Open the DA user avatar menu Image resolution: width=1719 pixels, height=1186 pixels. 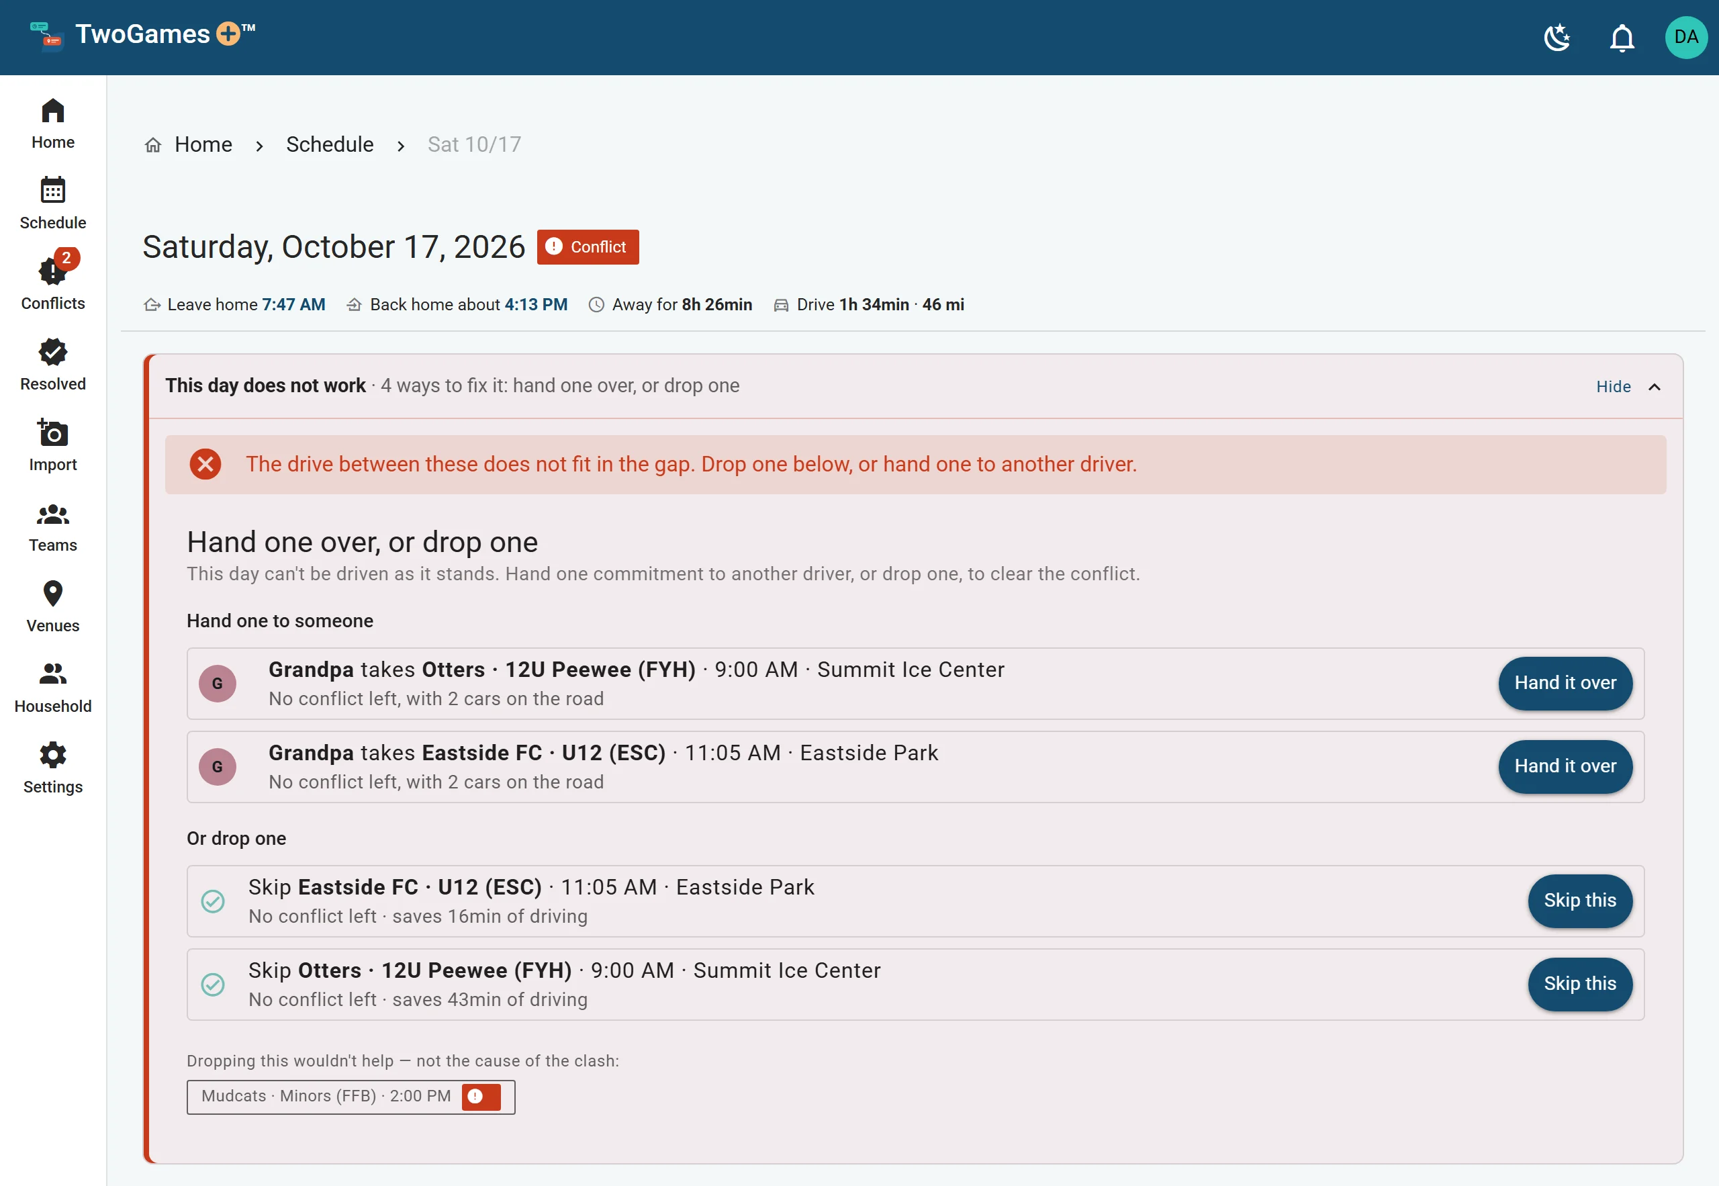point(1685,37)
